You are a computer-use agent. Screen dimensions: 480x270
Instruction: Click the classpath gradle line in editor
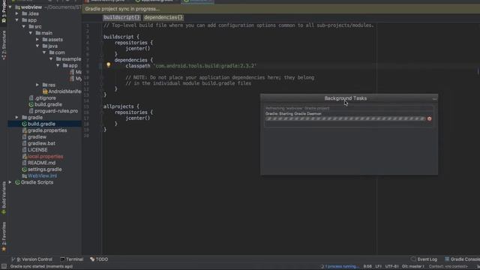(x=190, y=66)
